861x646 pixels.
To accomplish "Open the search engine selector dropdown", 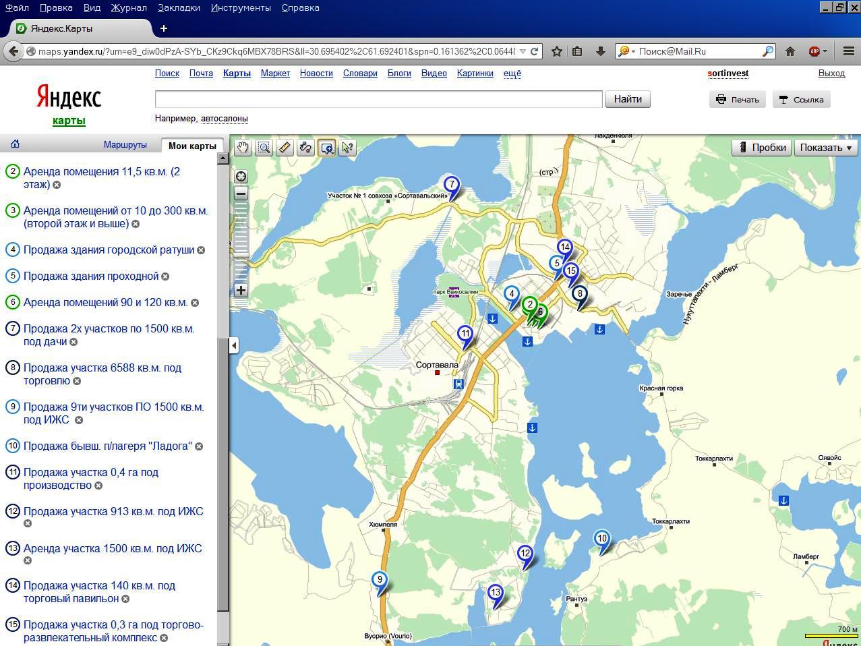I will point(626,51).
